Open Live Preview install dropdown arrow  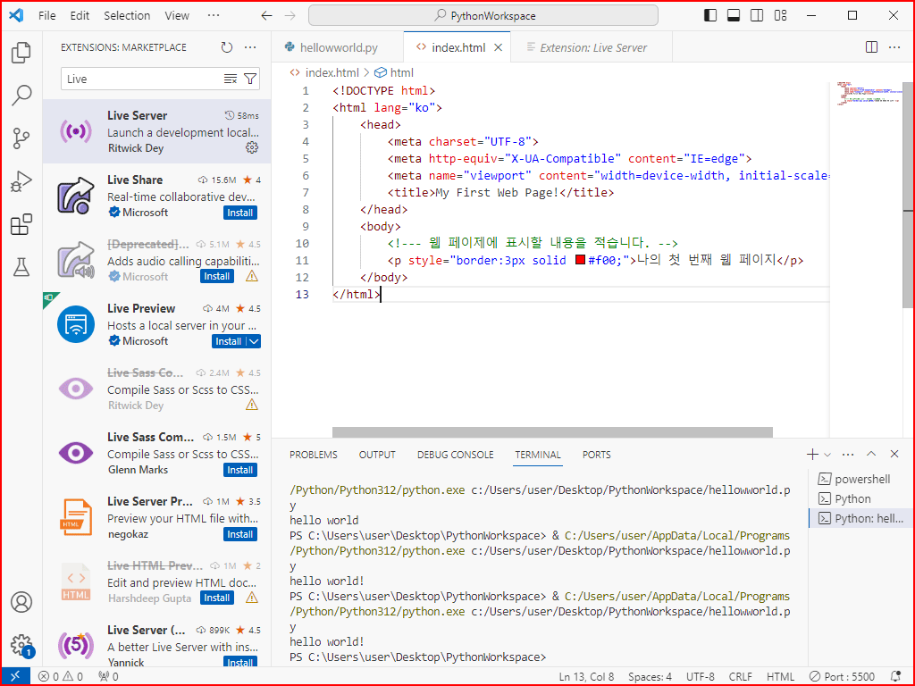click(254, 341)
